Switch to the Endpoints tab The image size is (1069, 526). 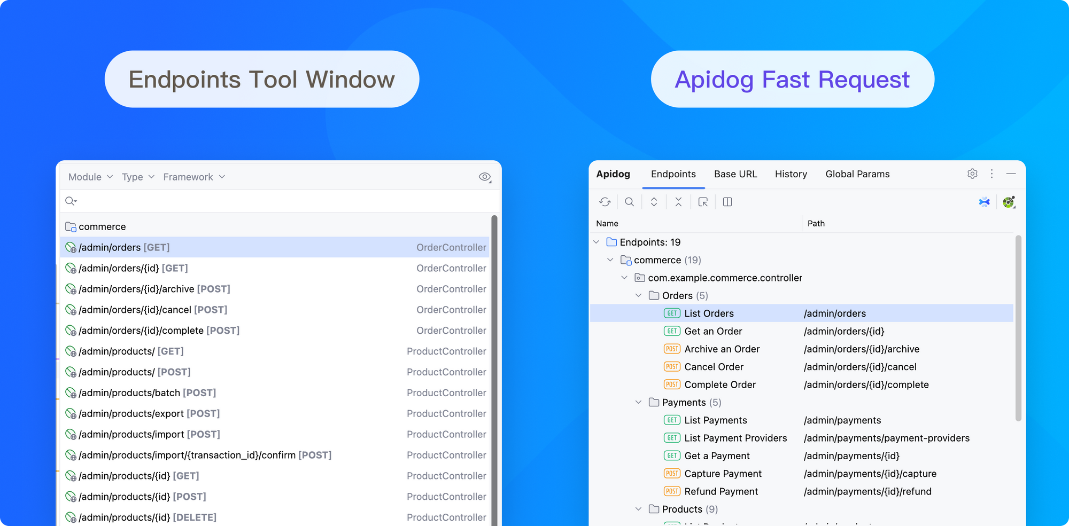click(x=673, y=174)
